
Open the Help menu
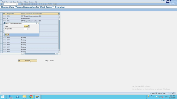coord(36,2)
